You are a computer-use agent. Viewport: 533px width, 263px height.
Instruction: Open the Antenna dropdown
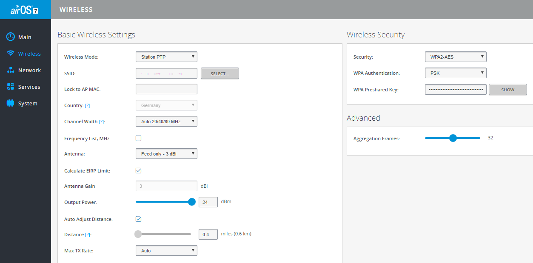click(x=166, y=154)
